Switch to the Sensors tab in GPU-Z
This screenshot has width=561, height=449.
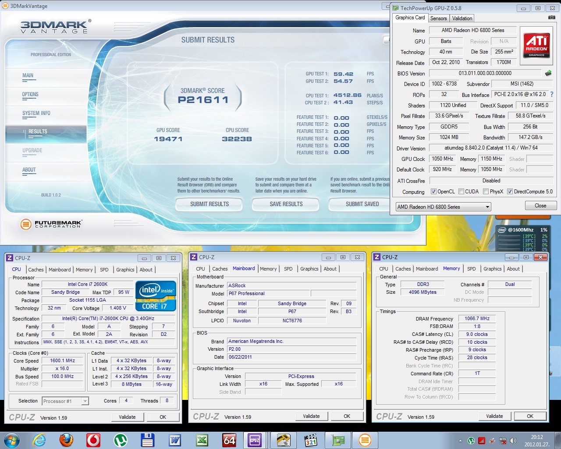pyautogui.click(x=438, y=18)
